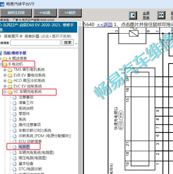Screen dimensions: 173x174
Task: Click the 当前:维修手册 root label
Action: tap(15, 53)
